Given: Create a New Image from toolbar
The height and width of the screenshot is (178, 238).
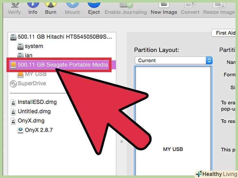Looking at the screenshot, I should click(x=164, y=9).
